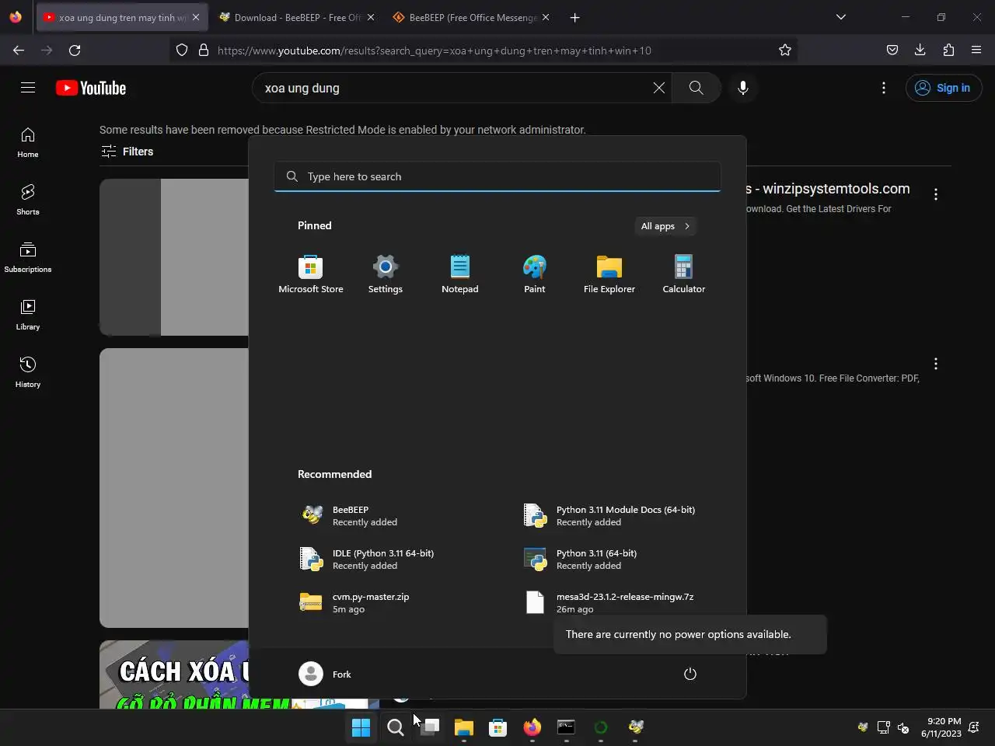The image size is (995, 746).
Task: Open File Explorer pinned in Start menu
Action: (x=609, y=274)
